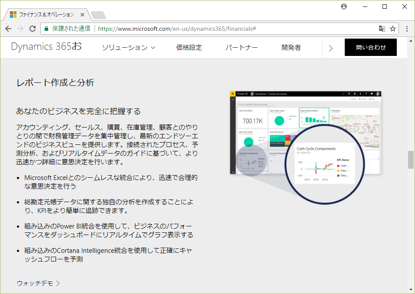415x294 pixels.
Task: Open the 価格設定 menu item
Action: pyautogui.click(x=189, y=48)
